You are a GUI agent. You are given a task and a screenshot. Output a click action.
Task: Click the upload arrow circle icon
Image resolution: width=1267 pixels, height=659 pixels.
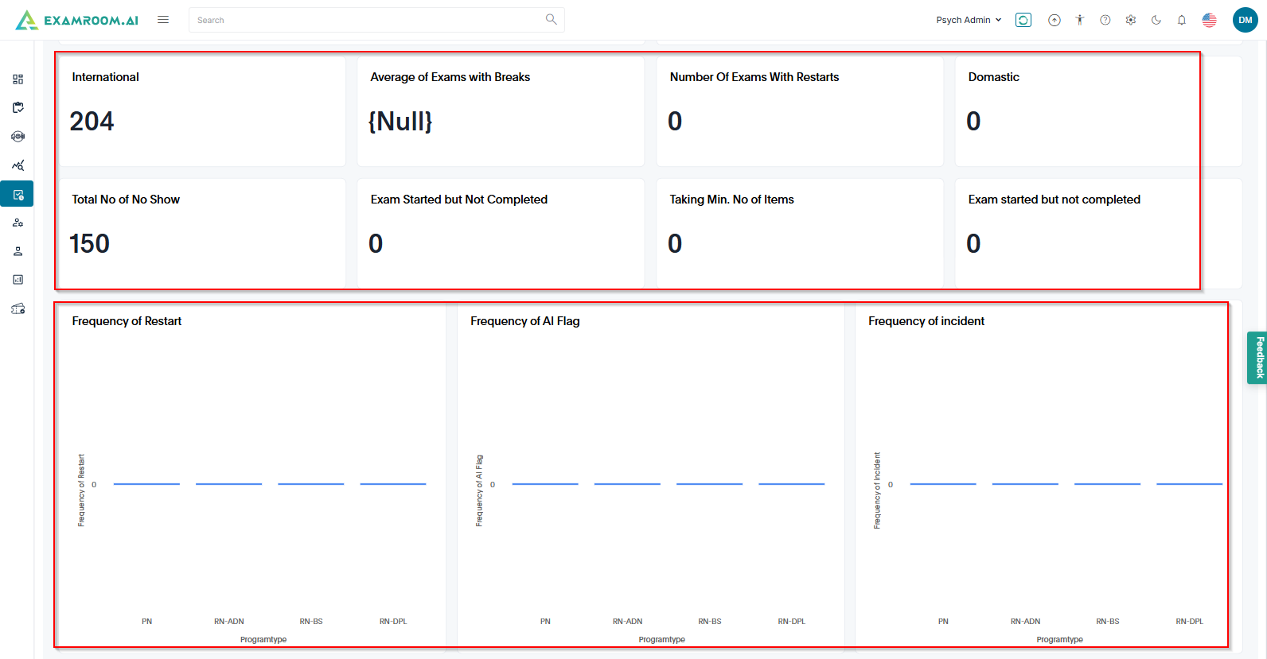point(1055,20)
